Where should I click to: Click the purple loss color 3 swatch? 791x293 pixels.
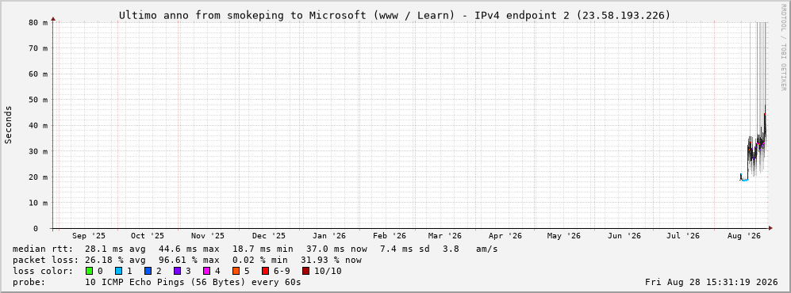[x=177, y=271]
